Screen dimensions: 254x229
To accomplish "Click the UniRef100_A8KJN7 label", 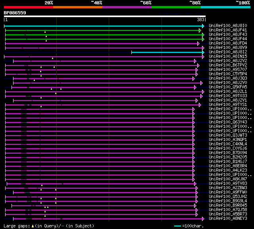I will [x=228, y=179].
